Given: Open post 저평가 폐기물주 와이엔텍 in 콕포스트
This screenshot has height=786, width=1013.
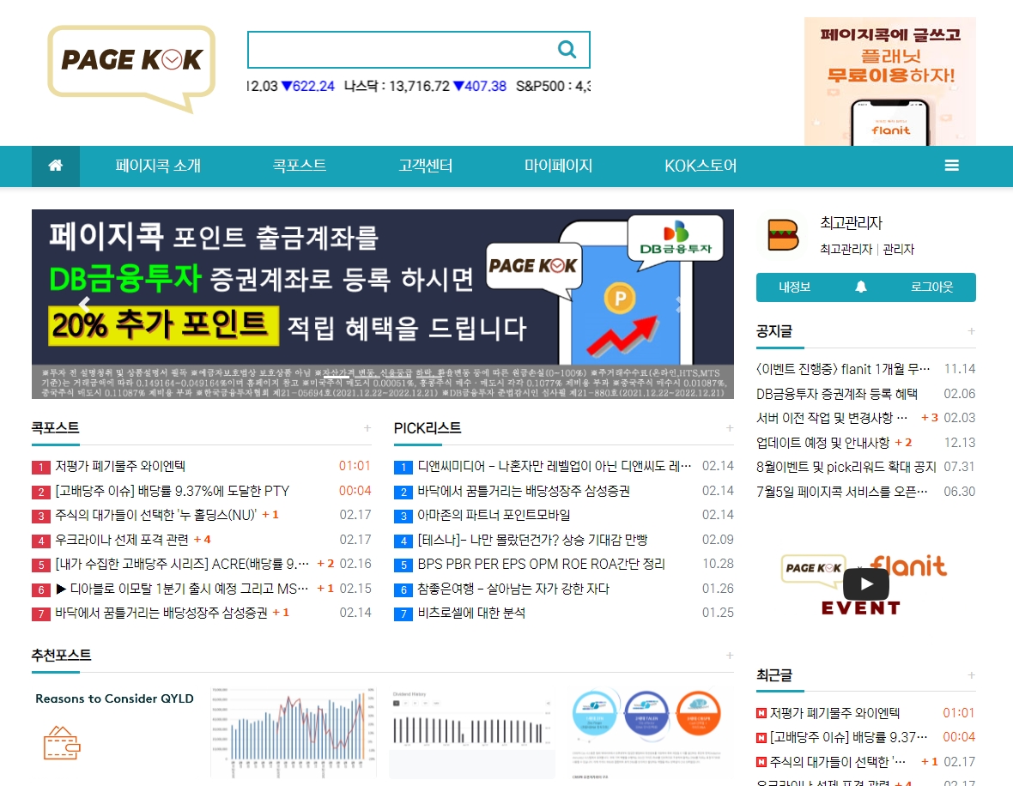Looking at the screenshot, I should click(120, 466).
